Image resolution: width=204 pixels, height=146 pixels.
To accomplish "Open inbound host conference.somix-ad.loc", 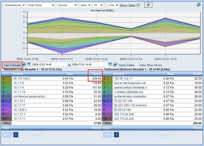I will pyautogui.click(x=29, y=96).
